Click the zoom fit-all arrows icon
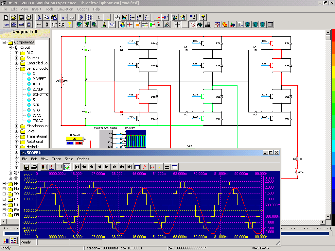The image size is (335, 251). pyautogui.click(x=14, y=25)
